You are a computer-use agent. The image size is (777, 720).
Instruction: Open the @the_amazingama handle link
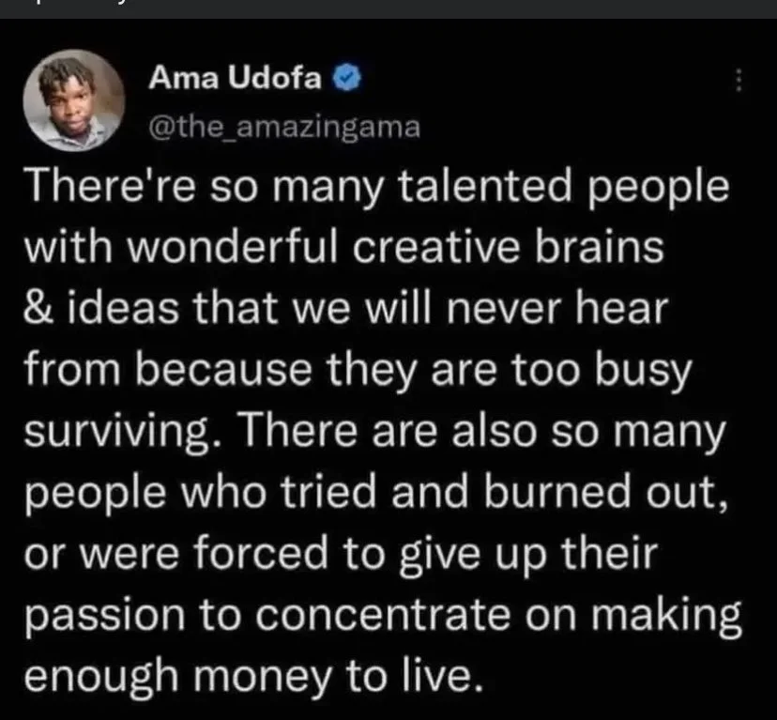[284, 128]
